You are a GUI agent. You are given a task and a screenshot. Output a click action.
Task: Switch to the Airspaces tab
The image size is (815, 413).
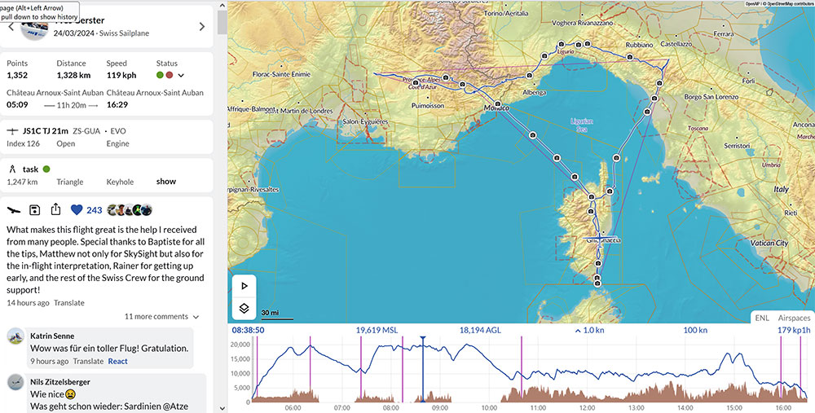794,318
